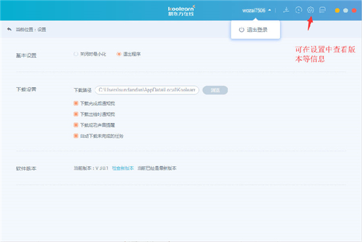This screenshot has height=242, width=362.
Task: Select the 关闭时最小化 radio option
Action: [x=76, y=54]
